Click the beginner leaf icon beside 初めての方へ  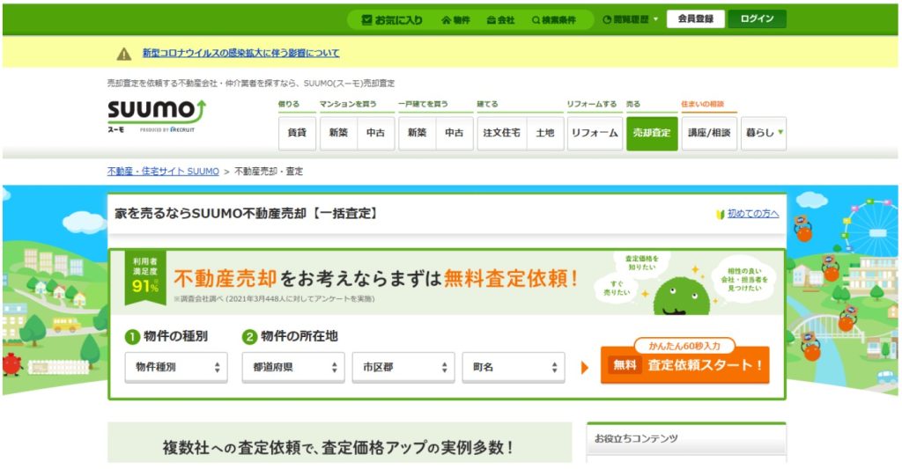tap(720, 215)
